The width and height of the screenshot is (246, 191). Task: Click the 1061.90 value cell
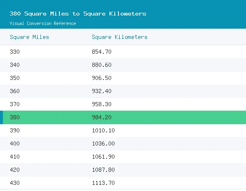103,157
